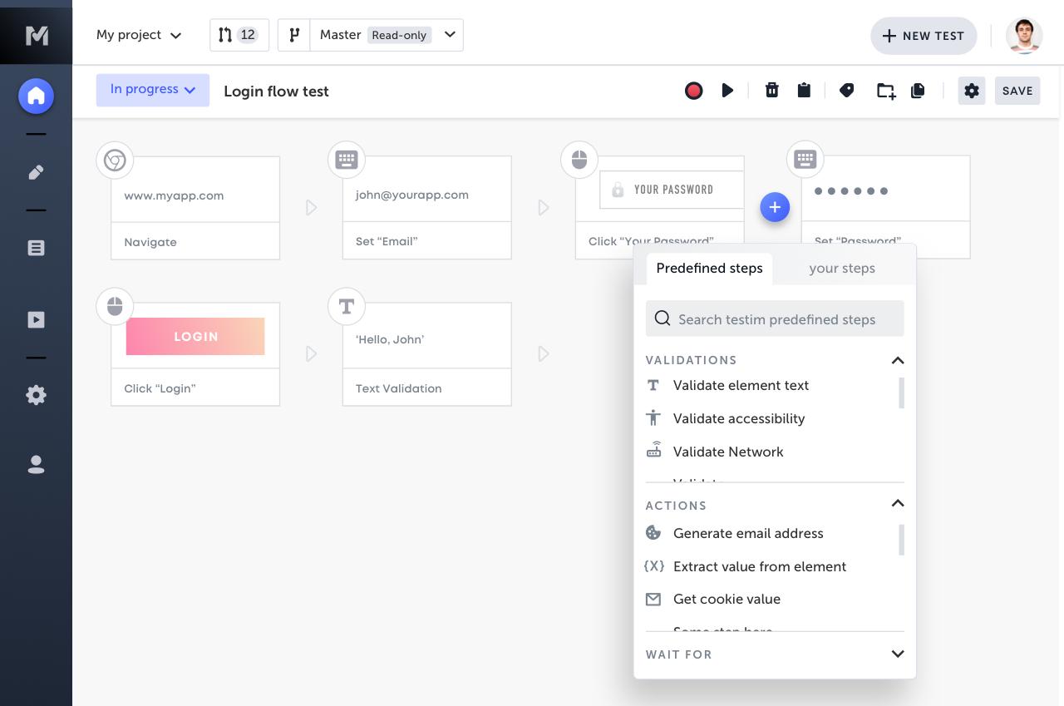Paste a copied step from clipboard
This screenshot has width=1064, height=706.
(804, 90)
